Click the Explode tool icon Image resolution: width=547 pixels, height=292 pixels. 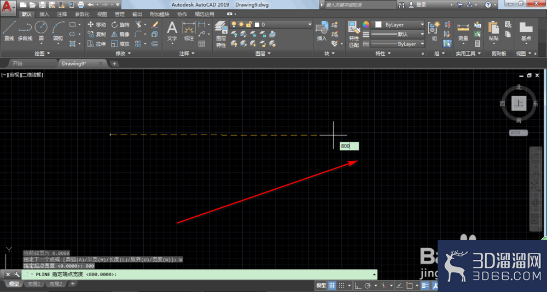155,34
